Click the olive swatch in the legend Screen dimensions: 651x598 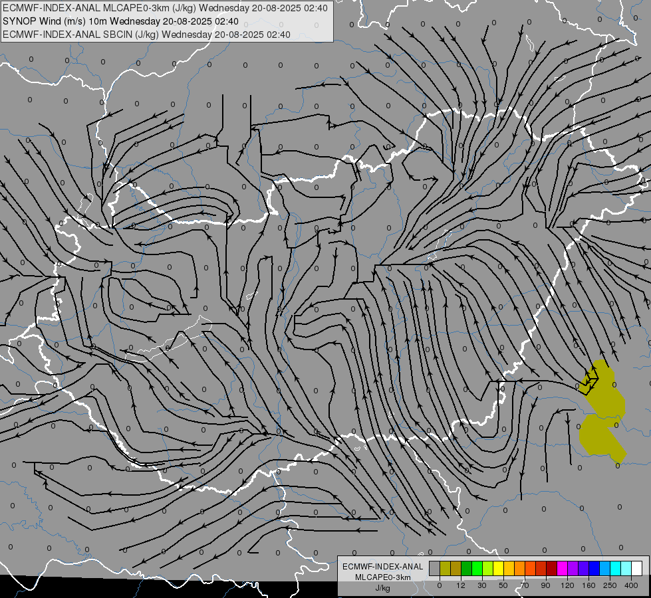(446, 568)
